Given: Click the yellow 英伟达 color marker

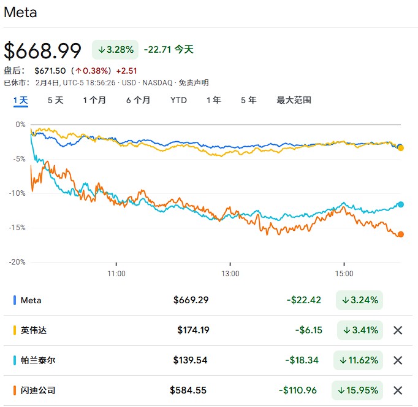Looking at the screenshot, I should tap(14, 330).
